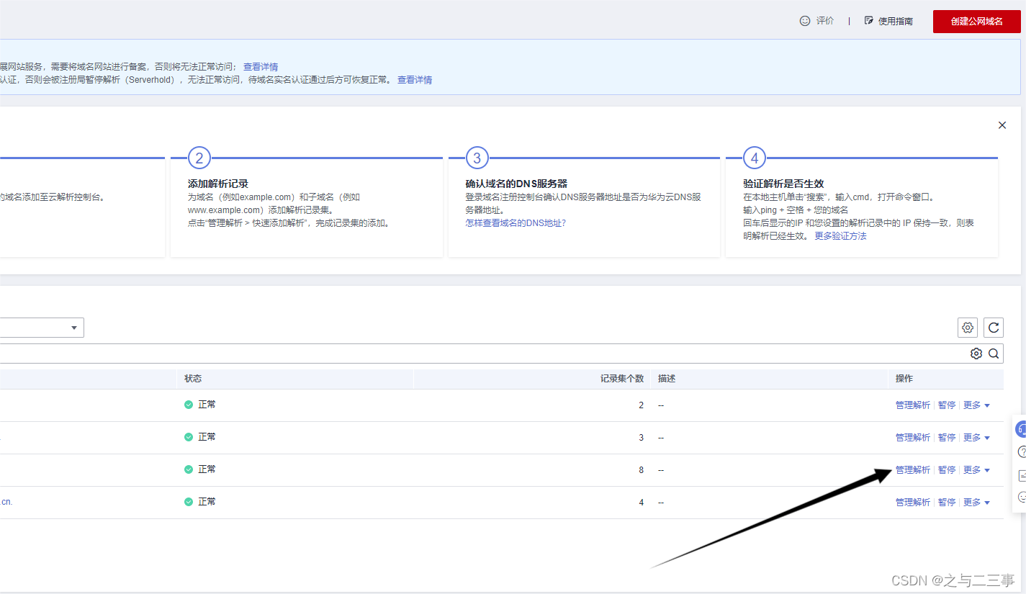
Task: Open 管理解析 for the row with 3 records
Action: coord(913,438)
